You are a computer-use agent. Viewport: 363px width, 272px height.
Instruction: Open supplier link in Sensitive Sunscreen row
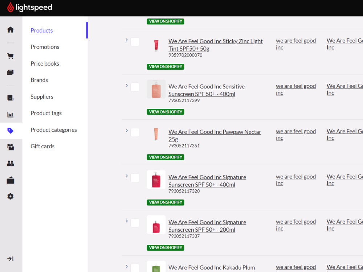click(344, 90)
